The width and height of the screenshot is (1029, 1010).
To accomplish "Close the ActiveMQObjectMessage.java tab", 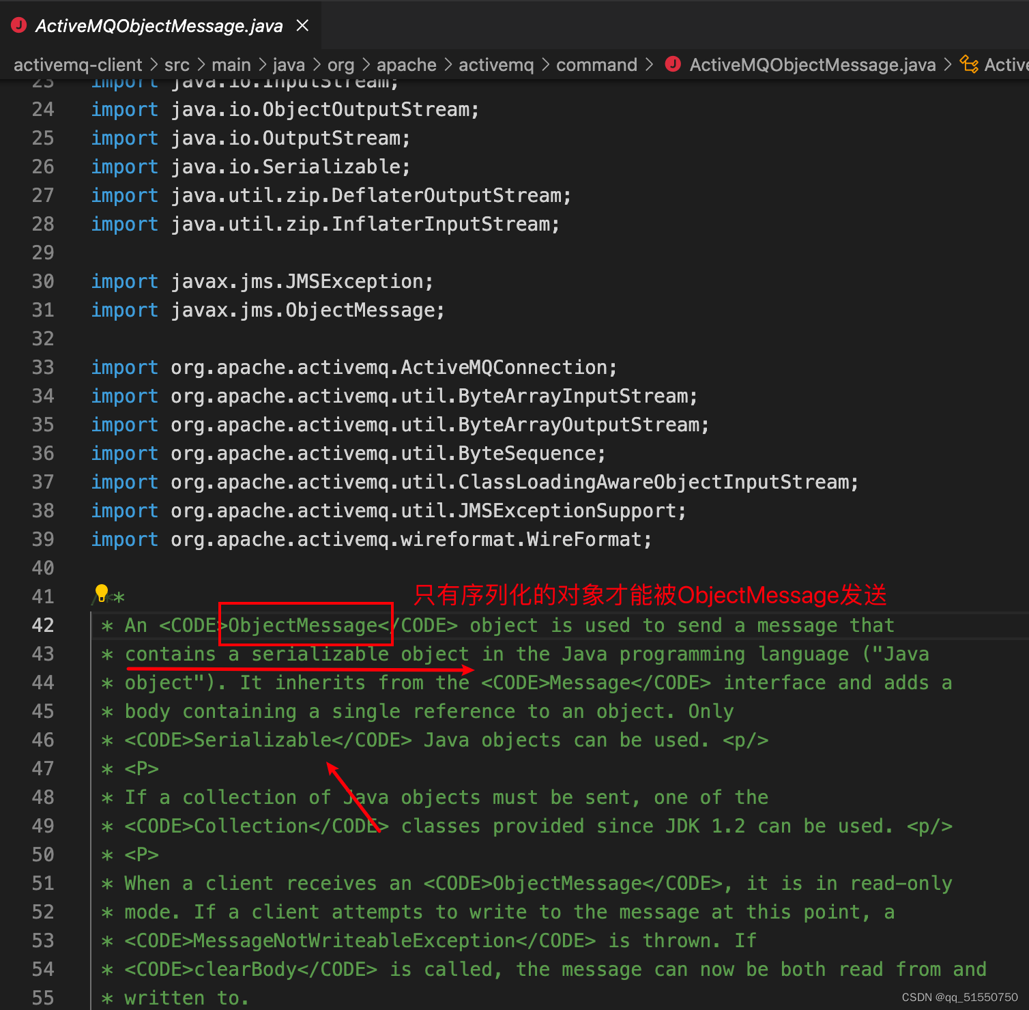I will pyautogui.click(x=302, y=26).
